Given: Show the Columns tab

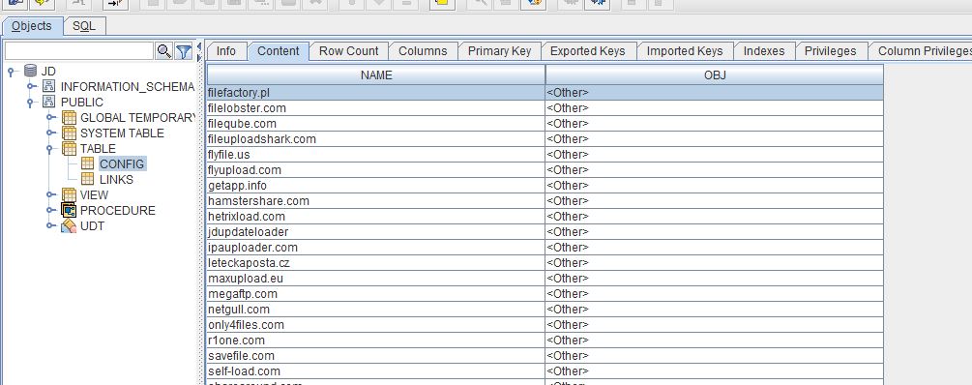Looking at the screenshot, I should point(423,51).
